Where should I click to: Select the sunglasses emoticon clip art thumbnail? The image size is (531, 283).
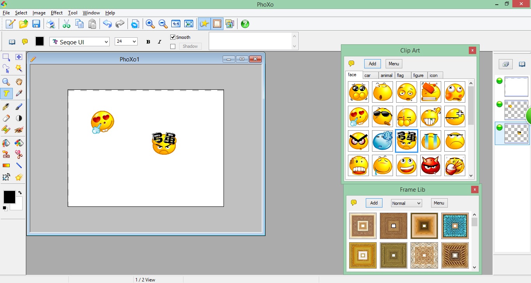[382, 116]
